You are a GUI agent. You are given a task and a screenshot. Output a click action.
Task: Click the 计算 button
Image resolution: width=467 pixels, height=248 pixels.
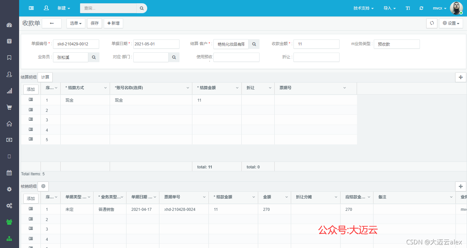click(45, 77)
